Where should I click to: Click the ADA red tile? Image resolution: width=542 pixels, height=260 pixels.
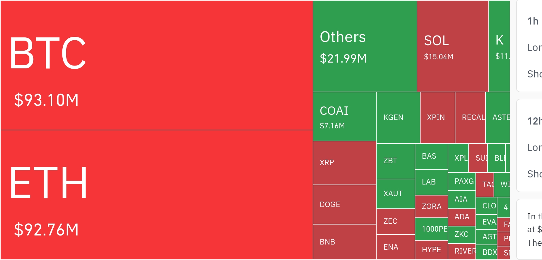pos(462,217)
